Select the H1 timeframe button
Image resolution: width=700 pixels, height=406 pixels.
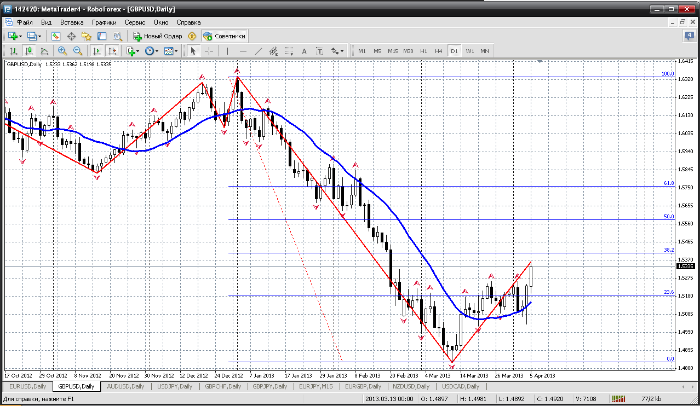pos(423,51)
